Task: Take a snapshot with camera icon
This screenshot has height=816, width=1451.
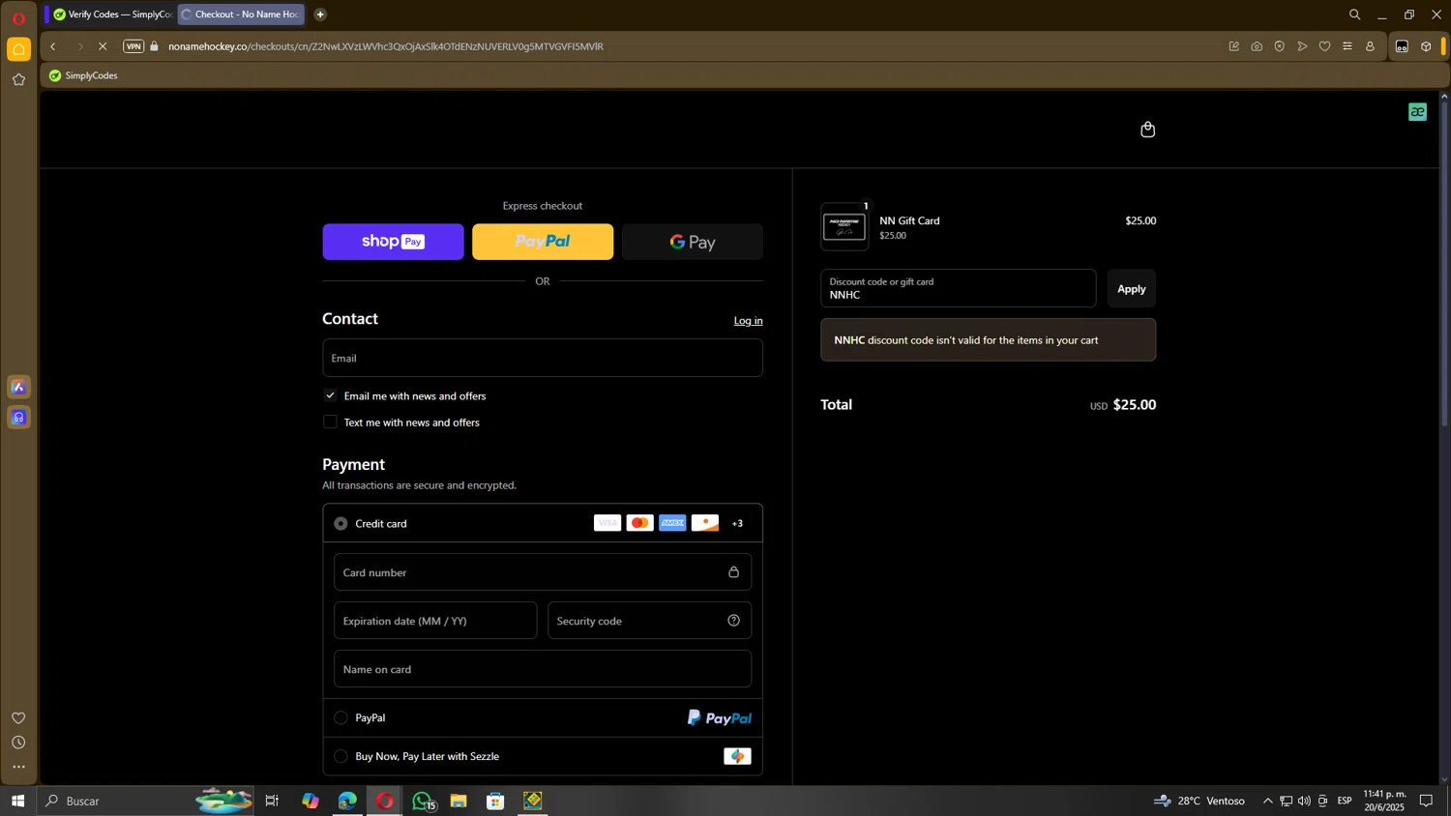Action: (x=1257, y=46)
